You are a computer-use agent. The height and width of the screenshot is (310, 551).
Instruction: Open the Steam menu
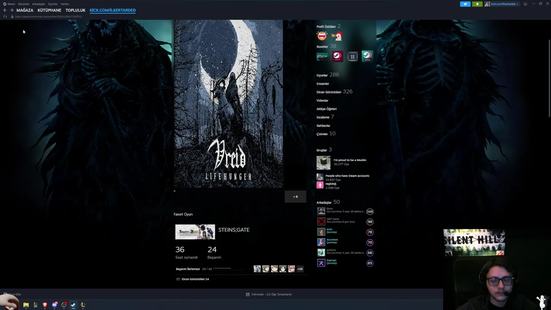(x=11, y=4)
